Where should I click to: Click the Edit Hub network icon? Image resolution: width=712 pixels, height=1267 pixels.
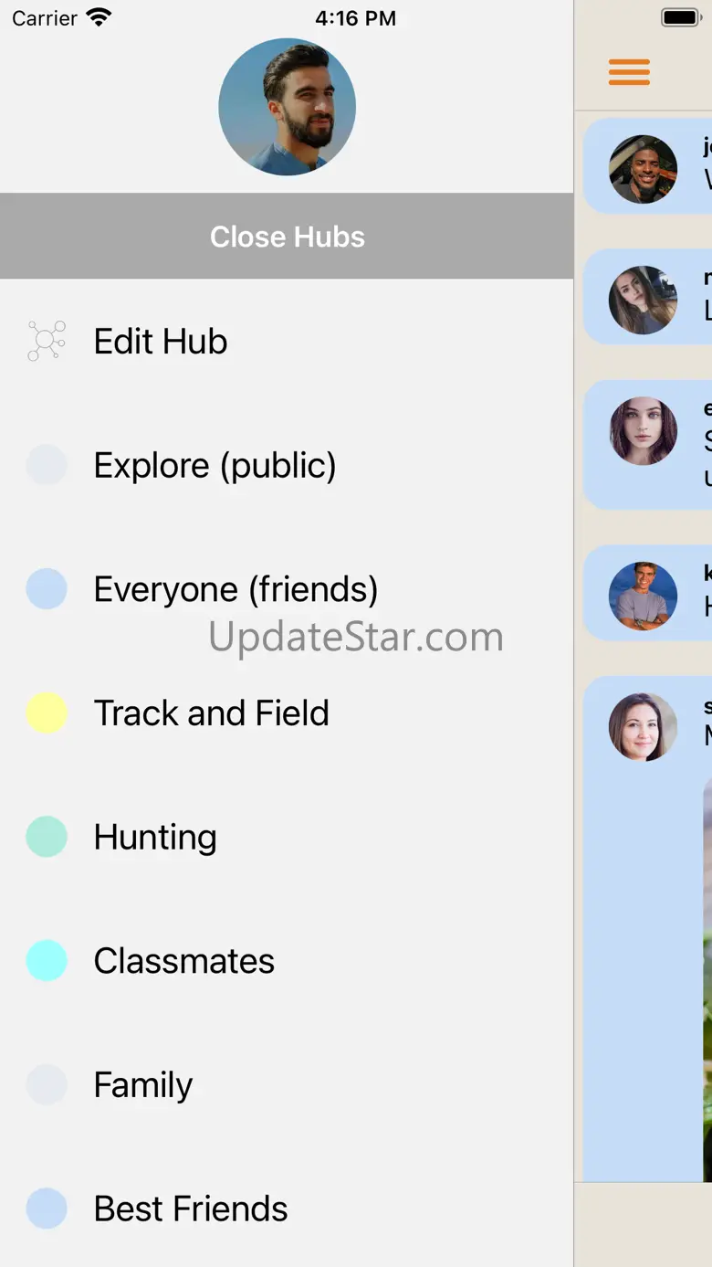[47, 341]
